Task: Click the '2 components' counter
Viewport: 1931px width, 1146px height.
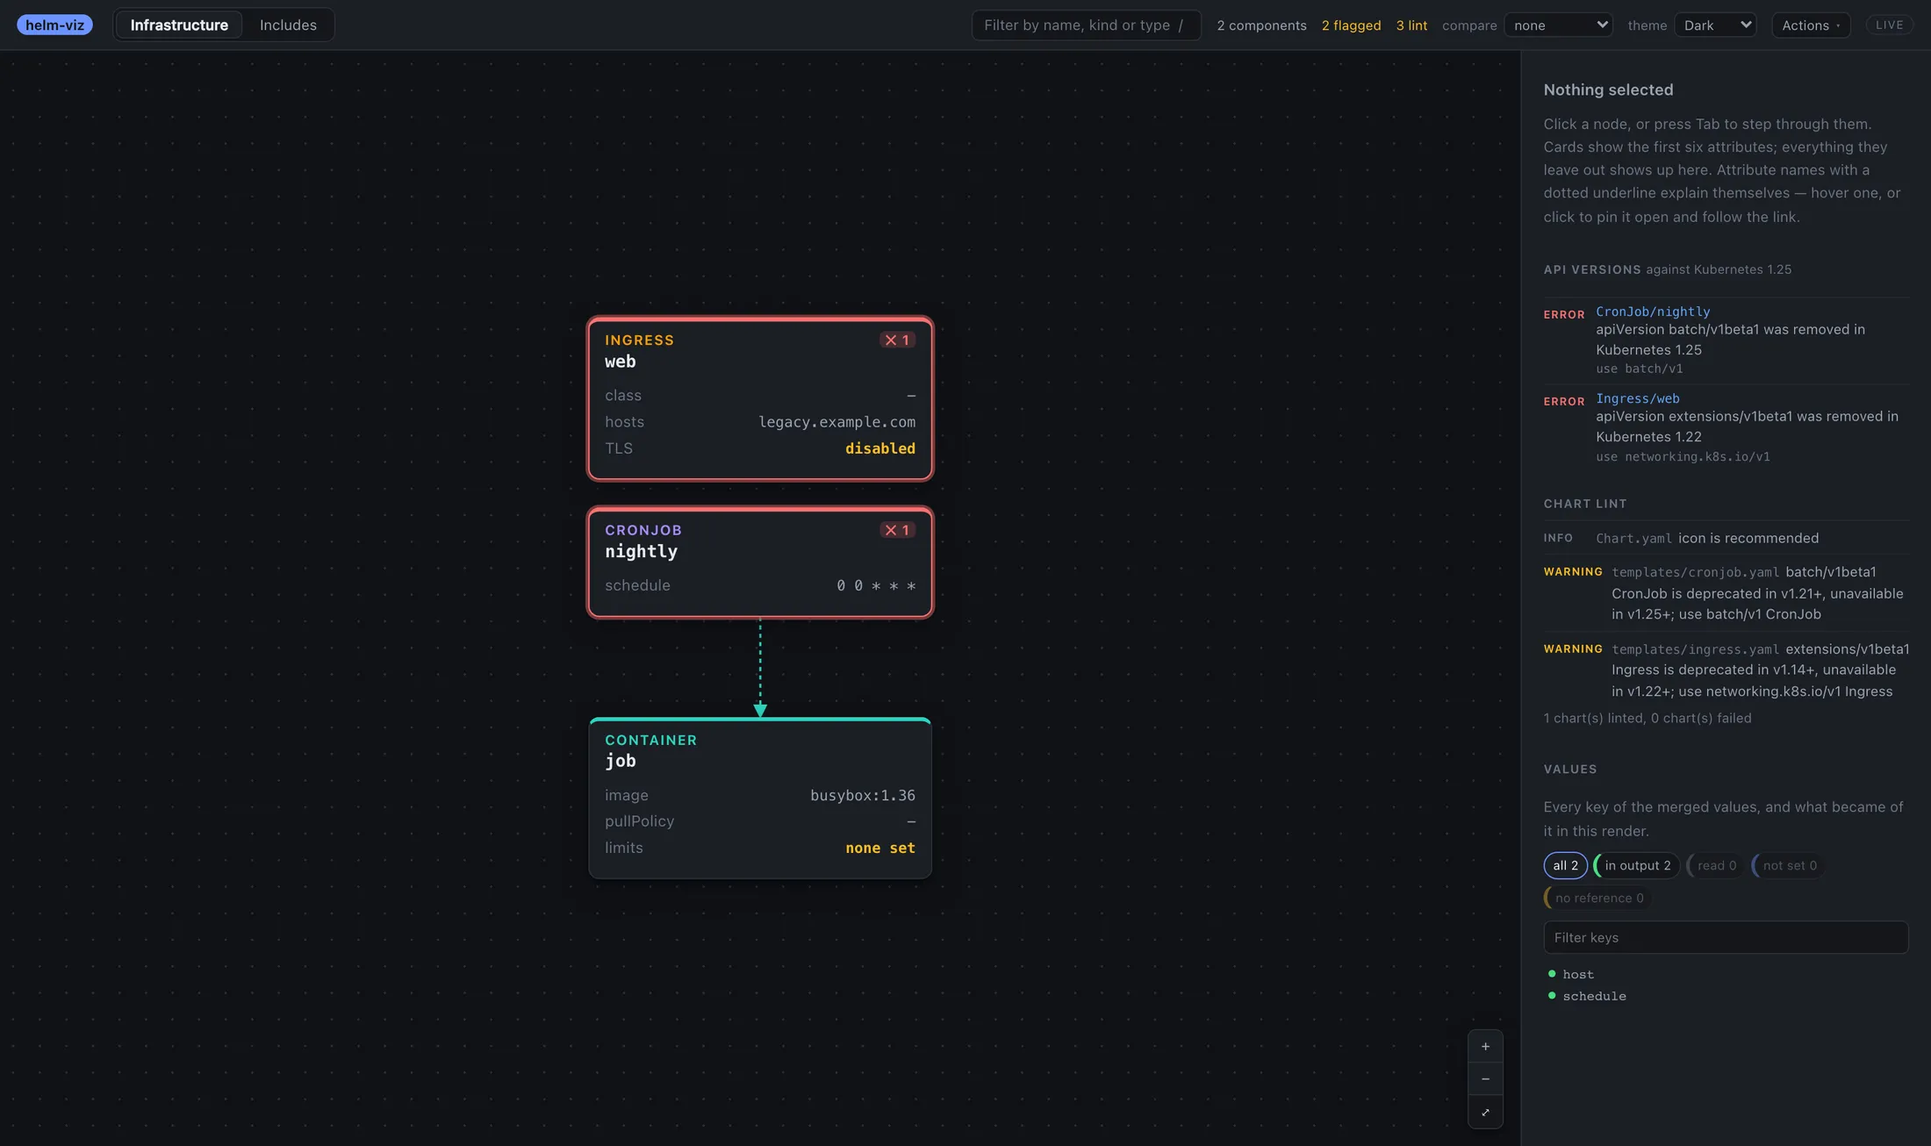Action: click(x=1261, y=25)
